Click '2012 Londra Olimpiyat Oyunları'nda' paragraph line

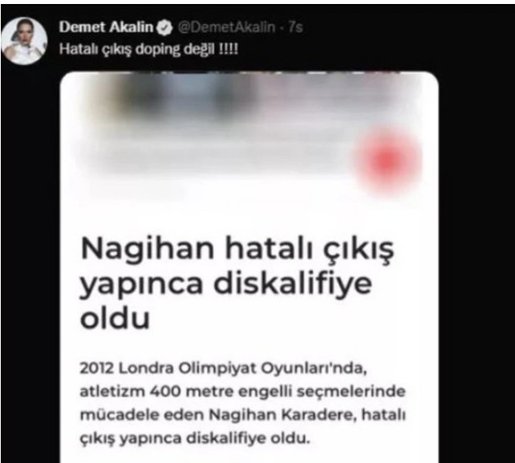click(223, 368)
